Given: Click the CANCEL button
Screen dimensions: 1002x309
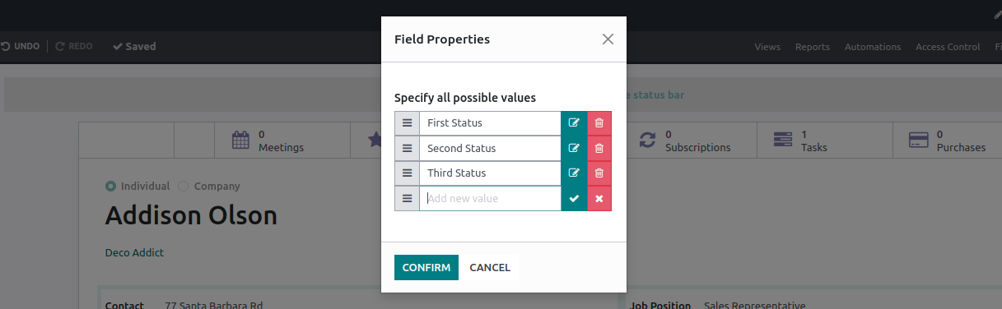Looking at the screenshot, I should point(490,268).
